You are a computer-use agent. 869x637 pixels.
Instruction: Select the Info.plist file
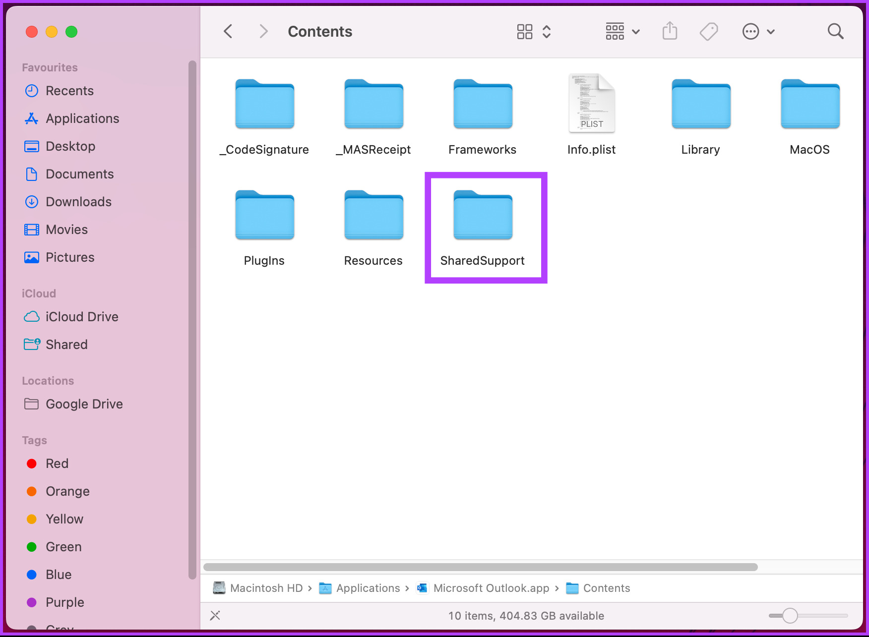pyautogui.click(x=591, y=103)
